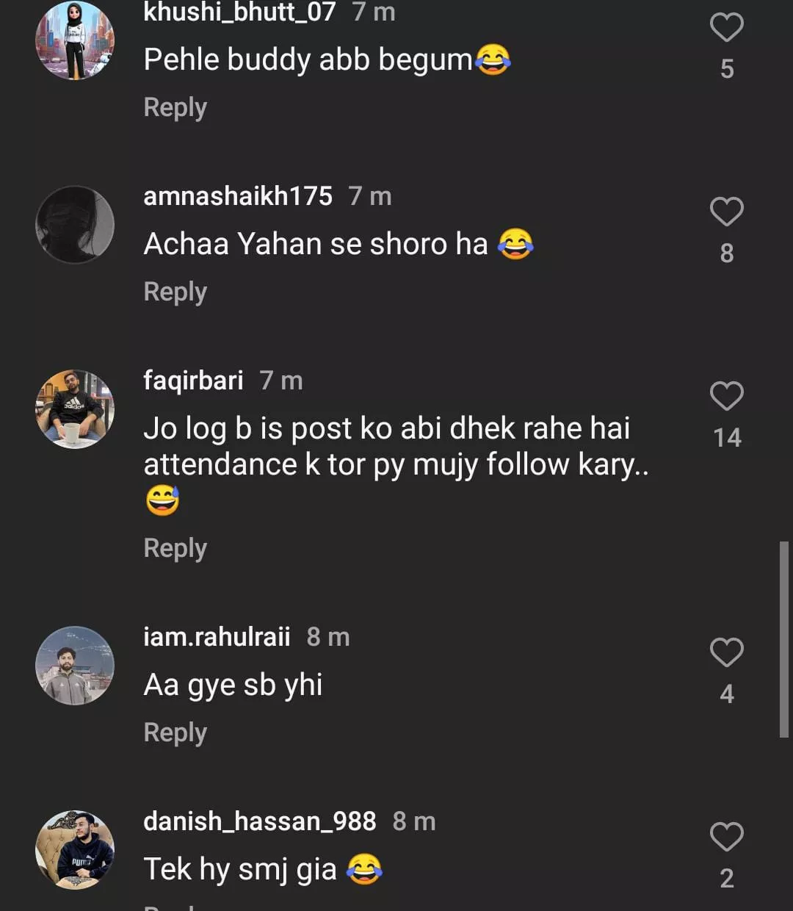793x911 pixels.
Task: Tap heart on amnashaikh175's comment
Action: 726,212
